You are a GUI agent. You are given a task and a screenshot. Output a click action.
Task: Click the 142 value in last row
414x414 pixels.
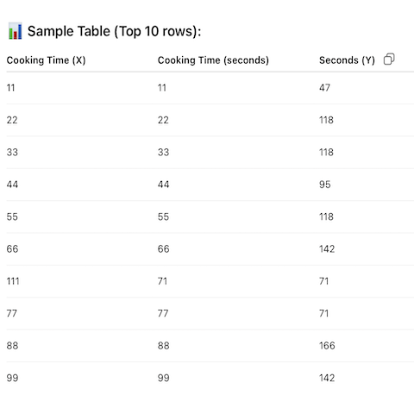coord(327,378)
